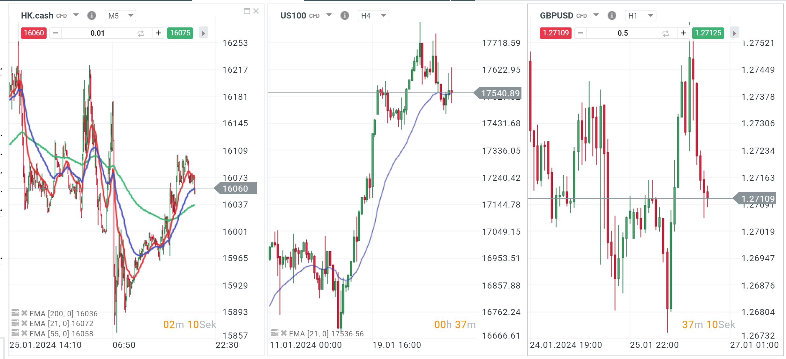Open GBPUSD instrument info icon
This screenshot has width=786, height=359.
tap(612, 15)
